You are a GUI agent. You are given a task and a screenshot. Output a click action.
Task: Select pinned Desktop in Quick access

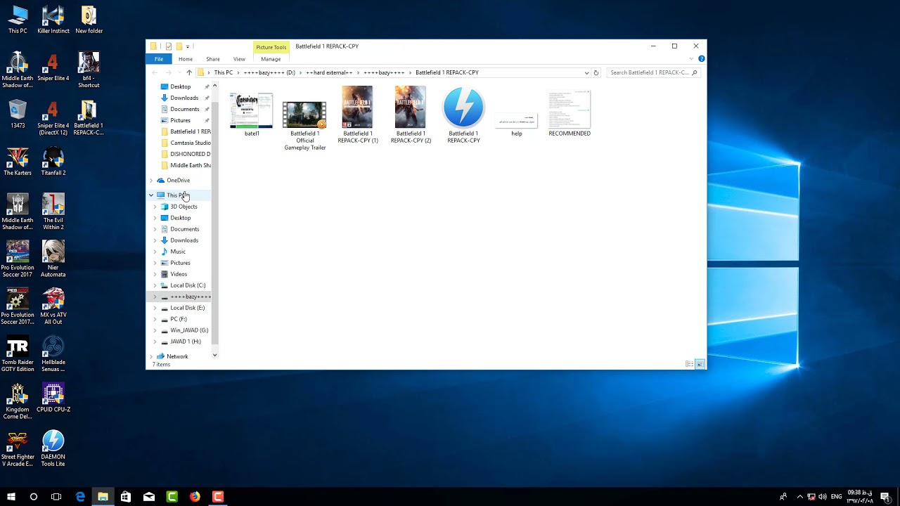pyautogui.click(x=180, y=86)
